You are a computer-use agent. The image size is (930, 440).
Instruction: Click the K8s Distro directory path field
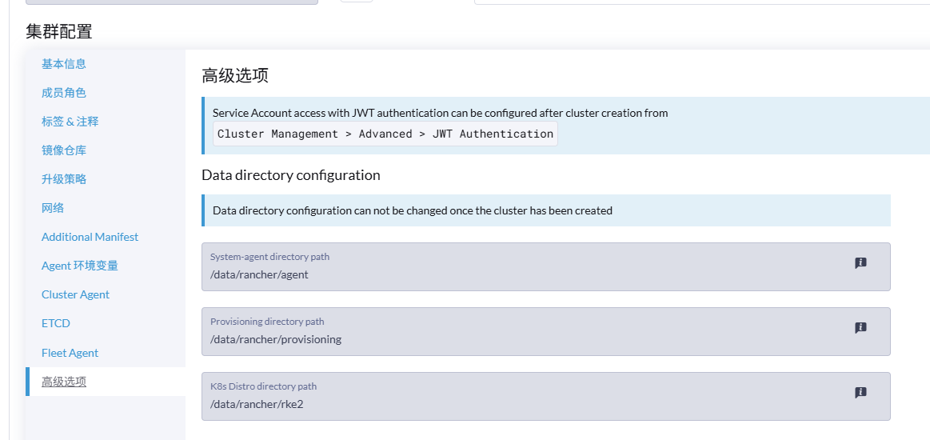click(545, 396)
